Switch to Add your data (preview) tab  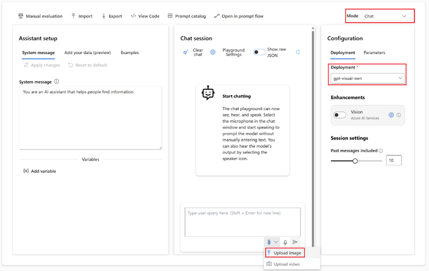(87, 52)
